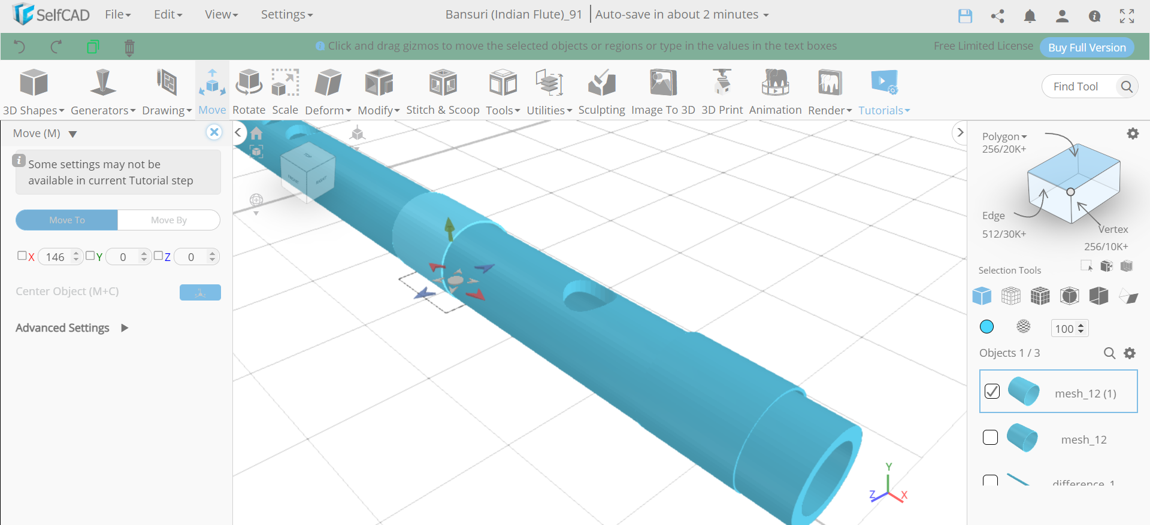Open the notifications bell
The image size is (1150, 525).
coord(1030,16)
